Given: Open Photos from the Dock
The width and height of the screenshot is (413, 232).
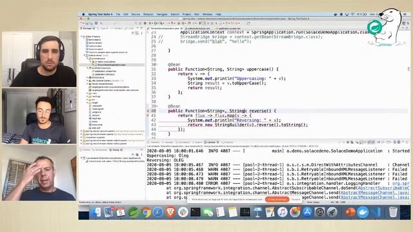Looking at the screenshot, I should coord(295,212).
